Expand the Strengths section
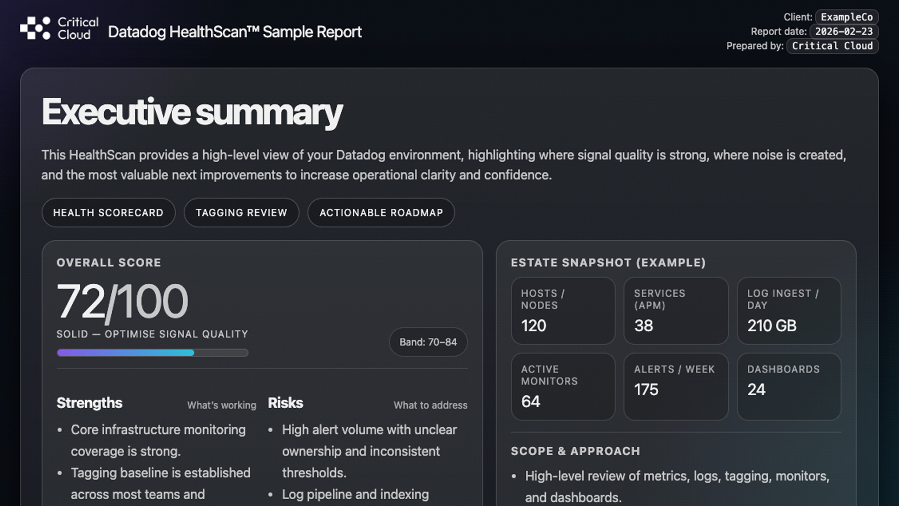 pos(89,403)
